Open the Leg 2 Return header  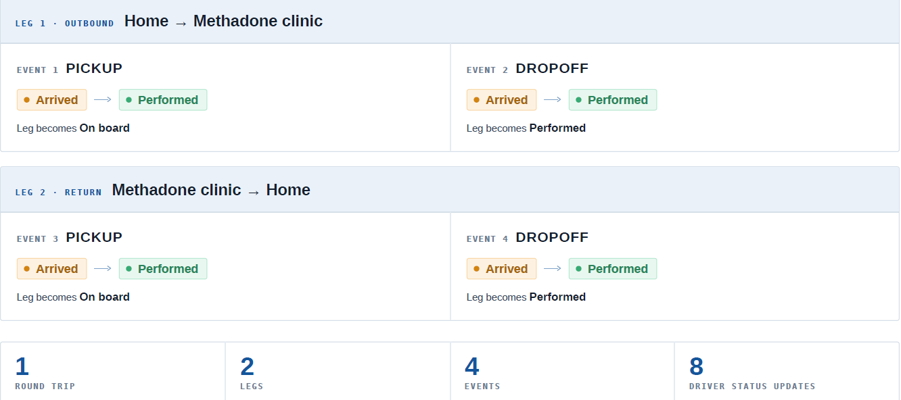450,190
